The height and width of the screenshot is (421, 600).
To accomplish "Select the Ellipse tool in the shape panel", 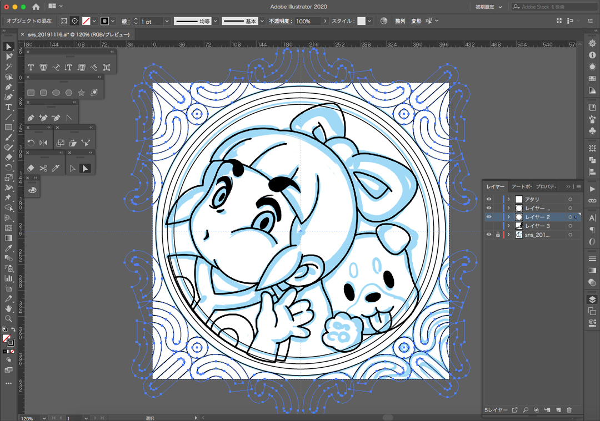I will 56,93.
